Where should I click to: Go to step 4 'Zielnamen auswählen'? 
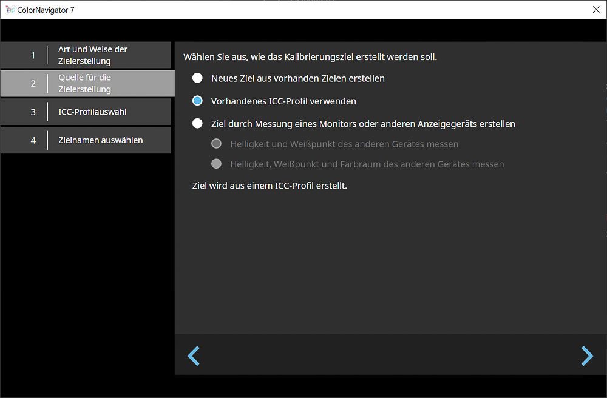click(86, 140)
